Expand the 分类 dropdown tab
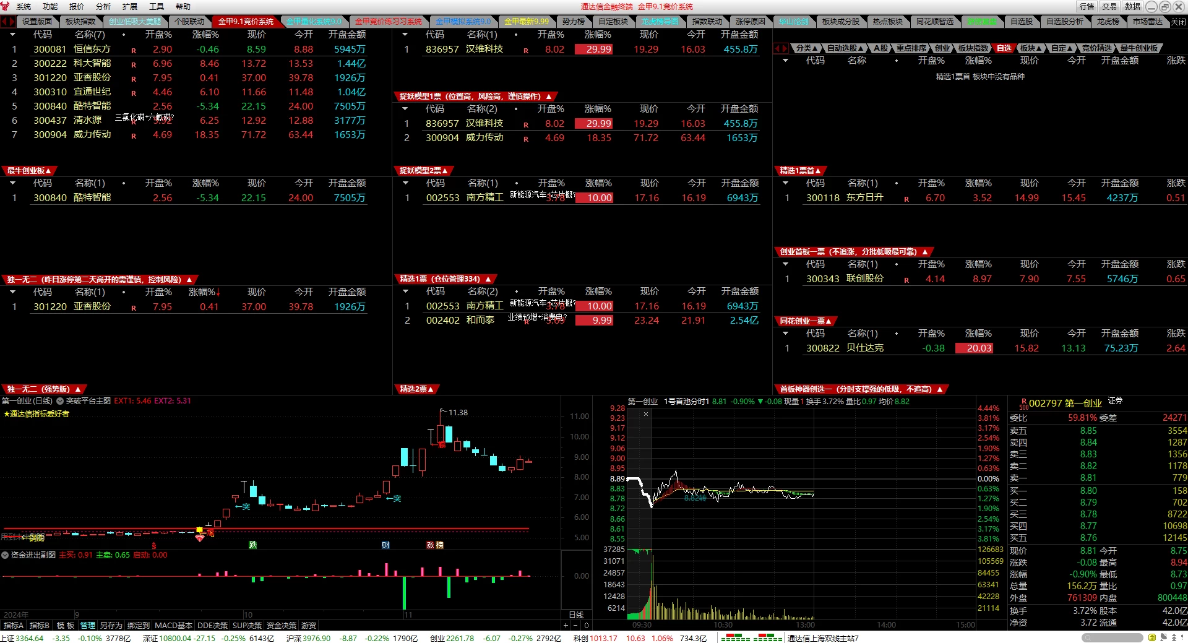The width and height of the screenshot is (1188, 643). pyautogui.click(x=807, y=48)
